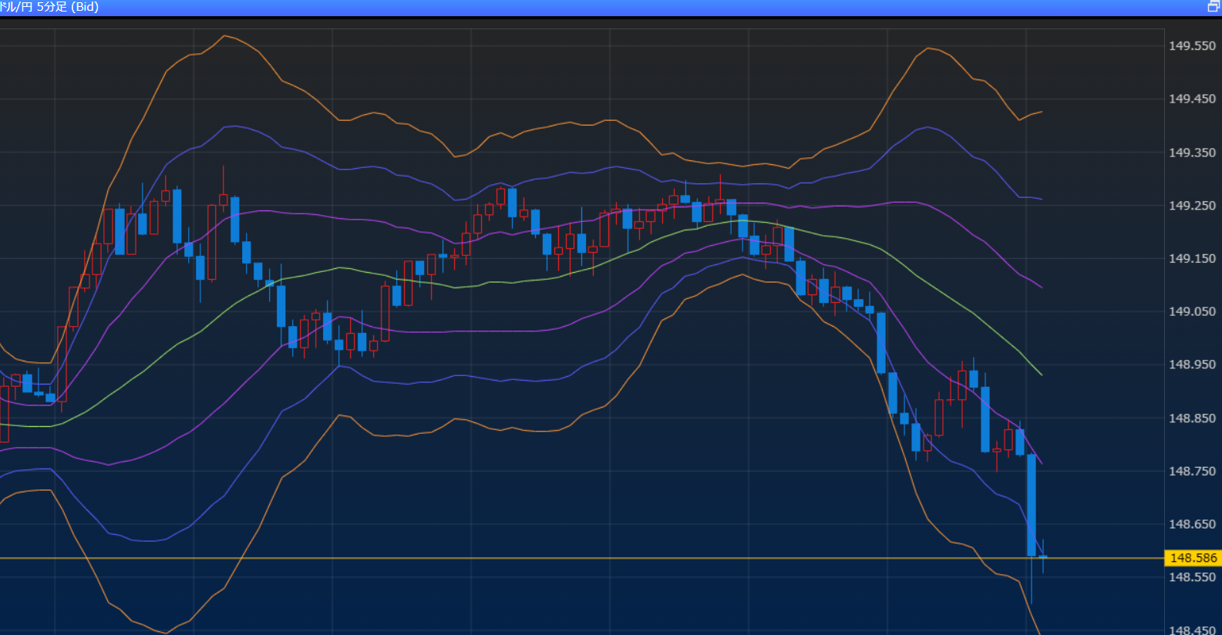This screenshot has height=635, width=1222.
Task: Select the horizontal yellow current-price line
Action: 582,558
